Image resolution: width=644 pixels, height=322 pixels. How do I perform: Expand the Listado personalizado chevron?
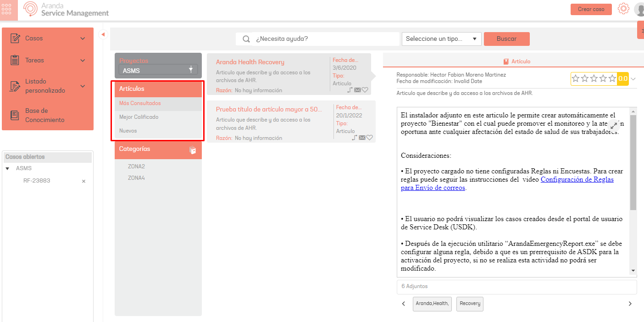pyautogui.click(x=83, y=86)
